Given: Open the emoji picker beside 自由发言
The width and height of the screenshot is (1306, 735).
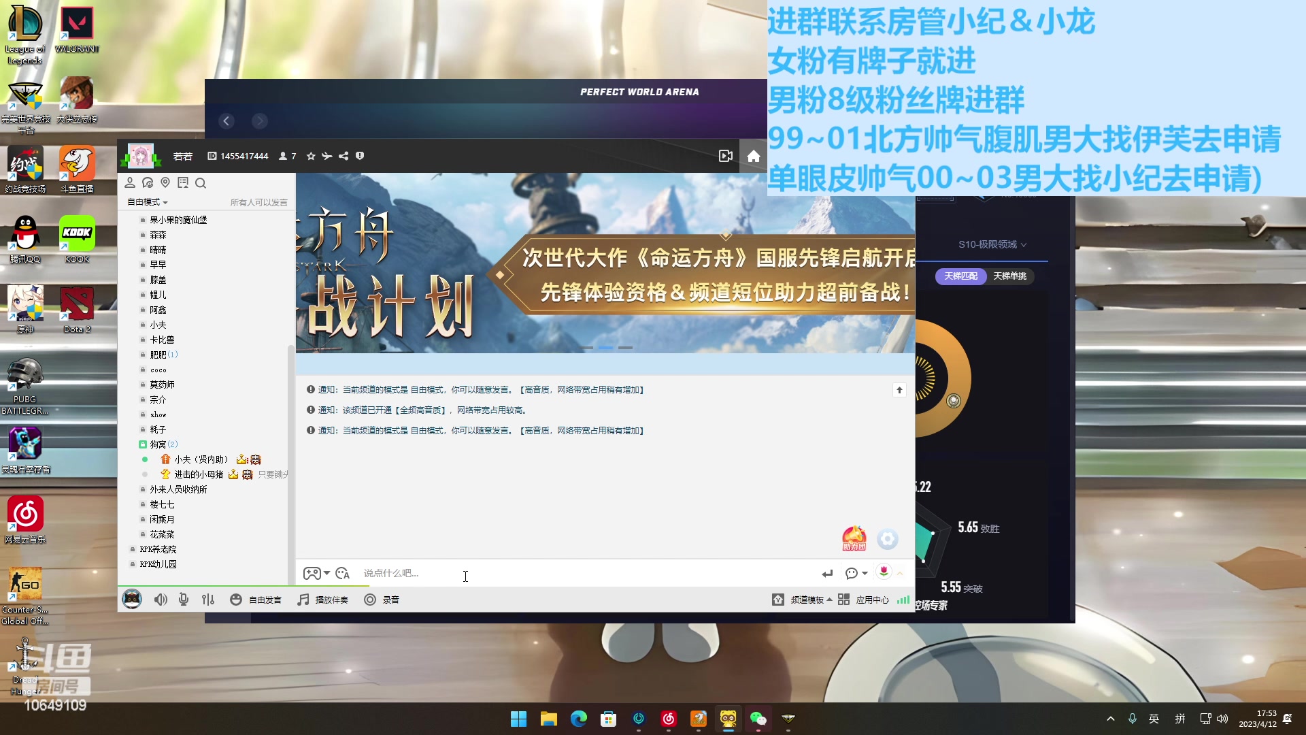Looking at the screenshot, I should (x=235, y=600).
